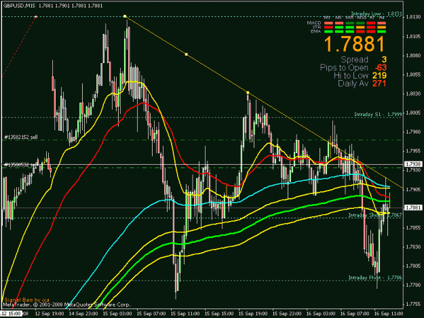This screenshot has height=318, width=424.
Task: Click the 1.8080 price axis label
Action: (413, 56)
